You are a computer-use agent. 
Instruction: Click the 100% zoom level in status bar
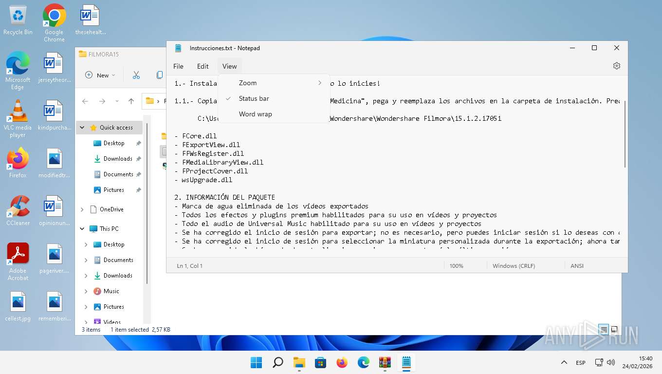457,266
